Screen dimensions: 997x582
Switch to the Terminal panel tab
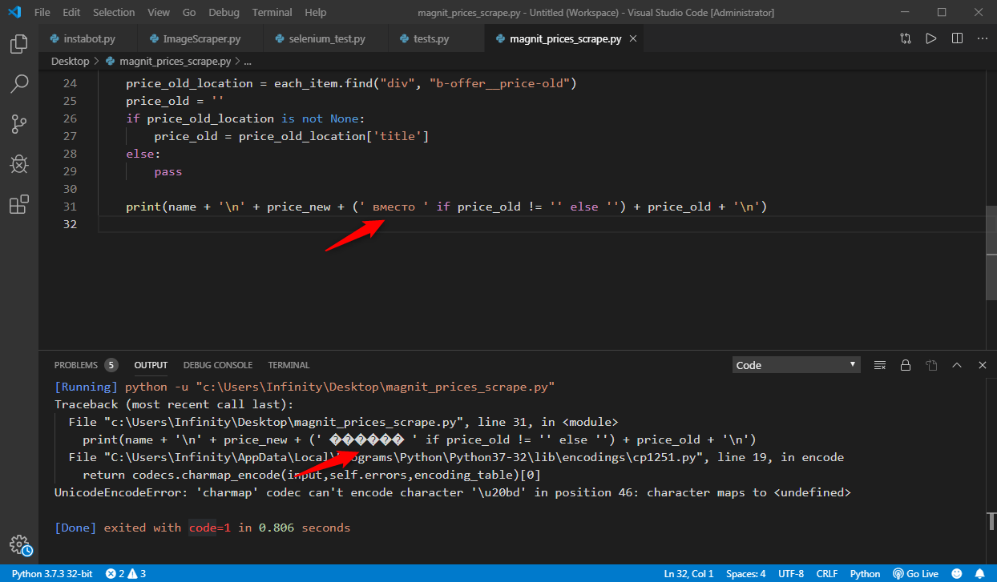[x=289, y=365]
